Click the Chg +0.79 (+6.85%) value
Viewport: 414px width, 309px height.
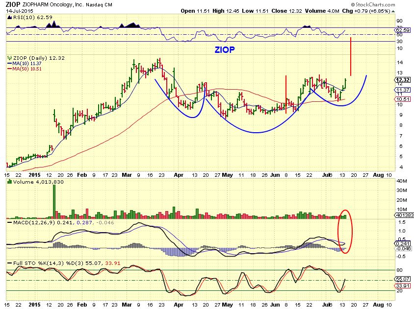coord(366,11)
